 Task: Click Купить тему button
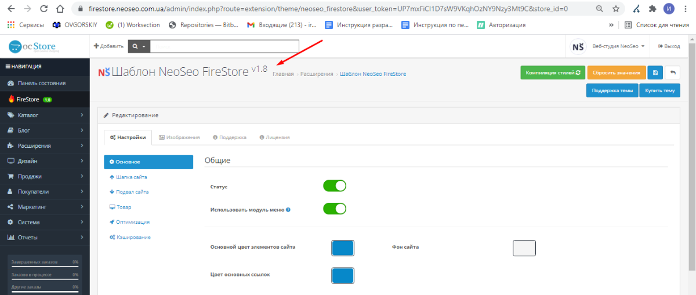coord(660,90)
